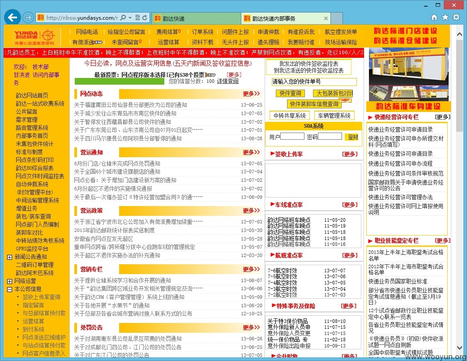Open address bar autocomplete dropdown arrow

tap(130, 17)
